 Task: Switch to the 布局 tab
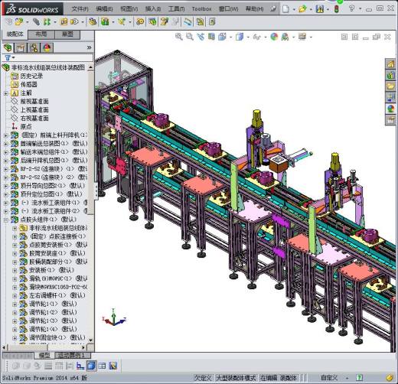41,34
